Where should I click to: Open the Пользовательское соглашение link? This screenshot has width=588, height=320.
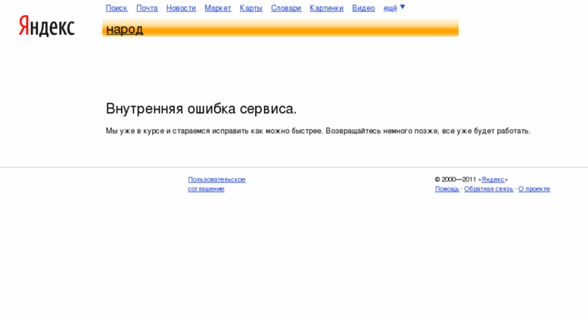tap(216, 184)
